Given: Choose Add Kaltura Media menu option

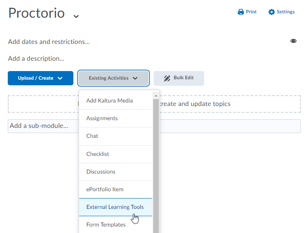Looking at the screenshot, I should point(110,101).
